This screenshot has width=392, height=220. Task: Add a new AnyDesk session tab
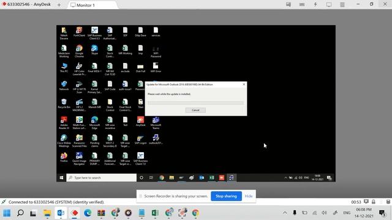pos(59,5)
